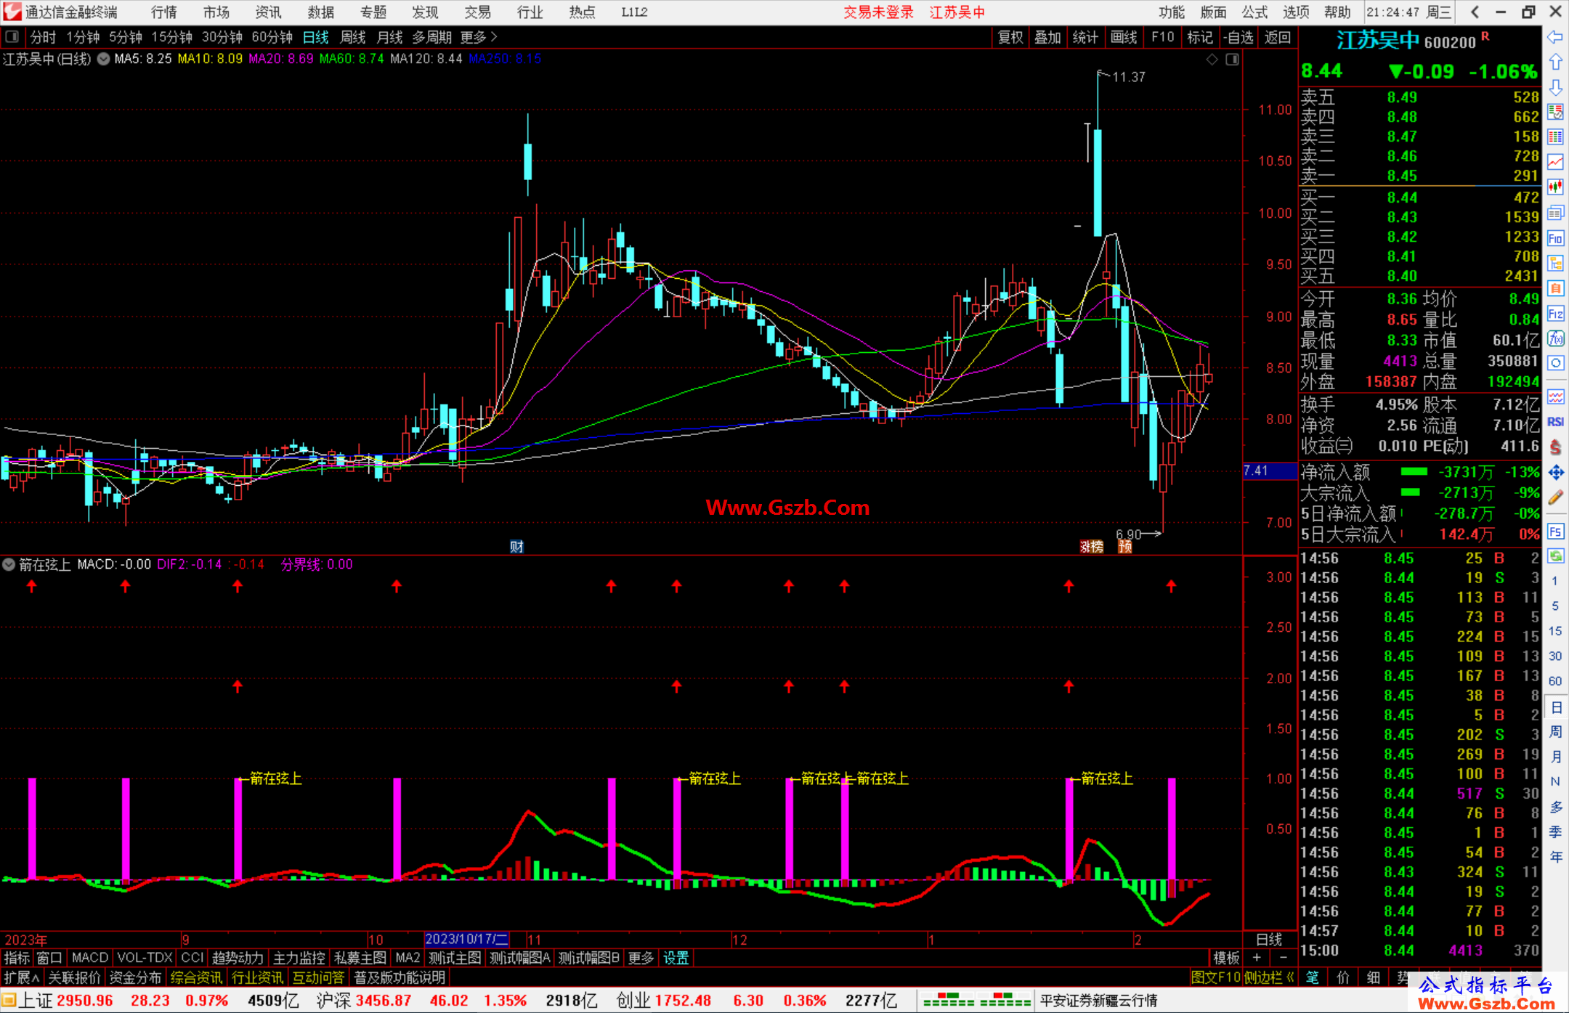Switch to 60分钟 period
The image size is (1569, 1013).
click(272, 37)
